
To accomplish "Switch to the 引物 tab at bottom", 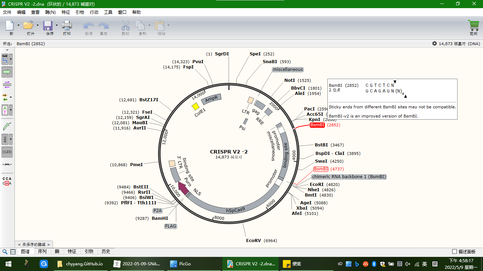I will click(89, 252).
